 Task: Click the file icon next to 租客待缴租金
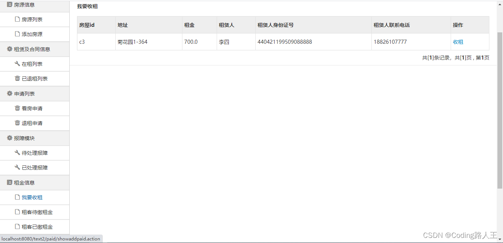tap(17, 212)
